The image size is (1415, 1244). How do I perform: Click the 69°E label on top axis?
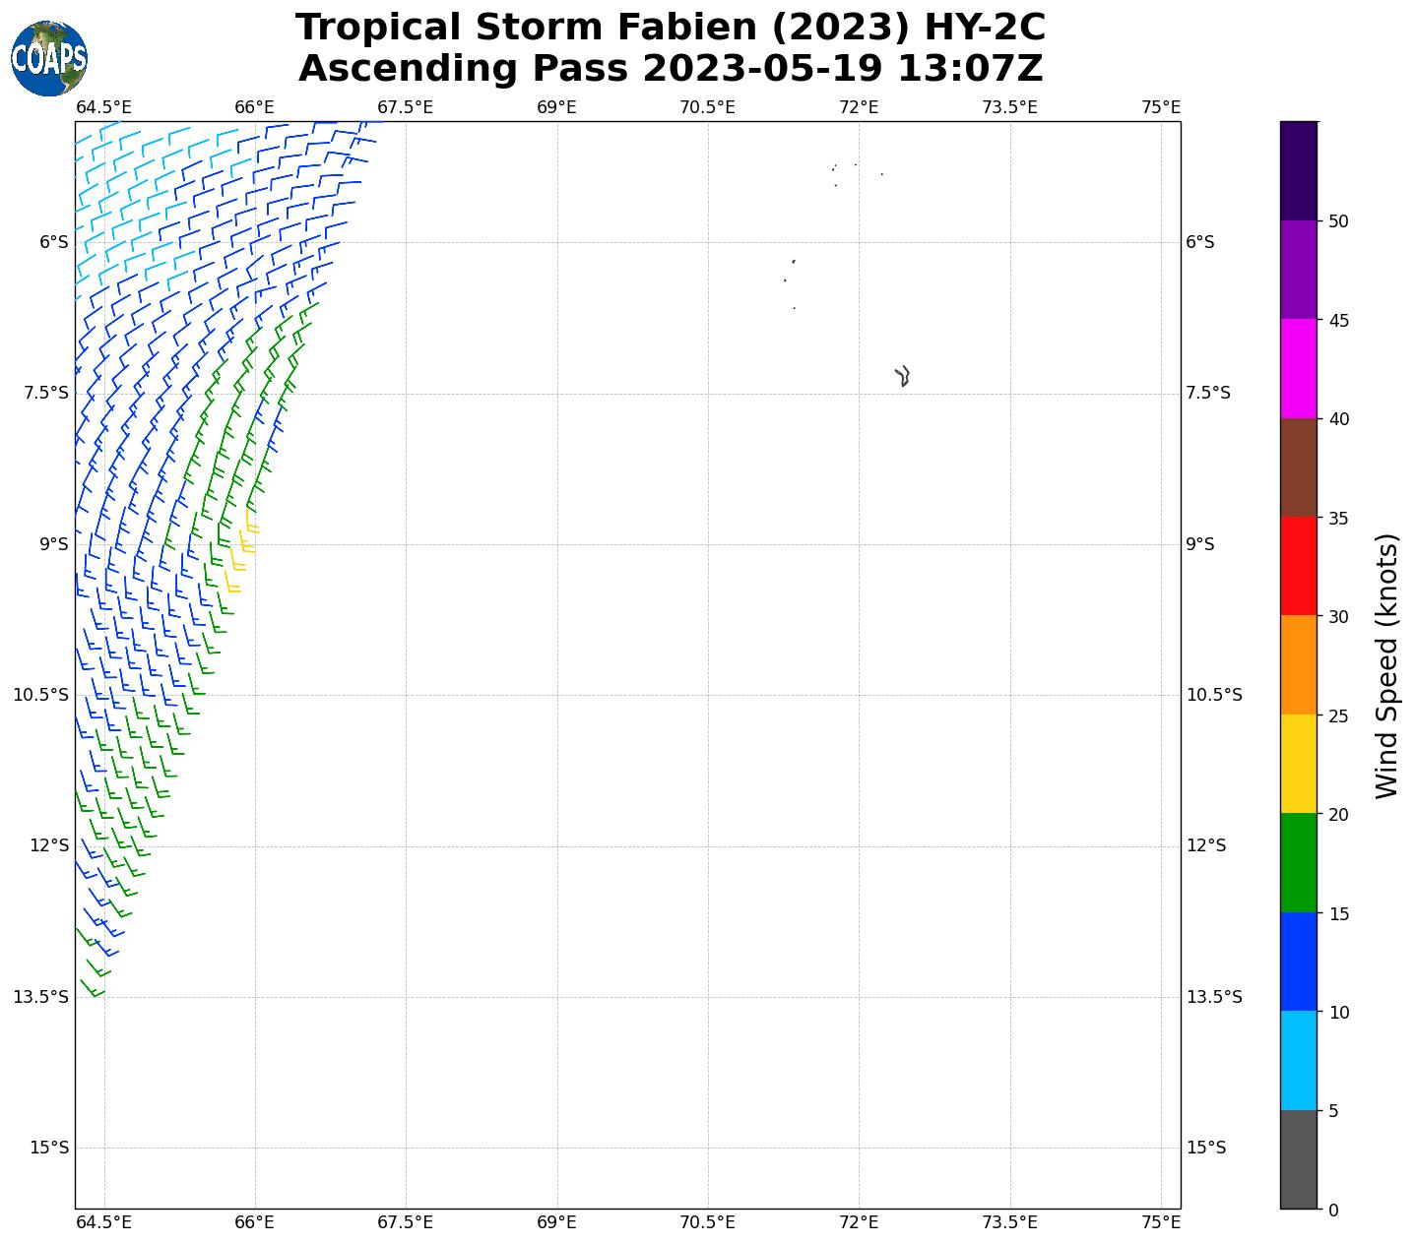(556, 106)
